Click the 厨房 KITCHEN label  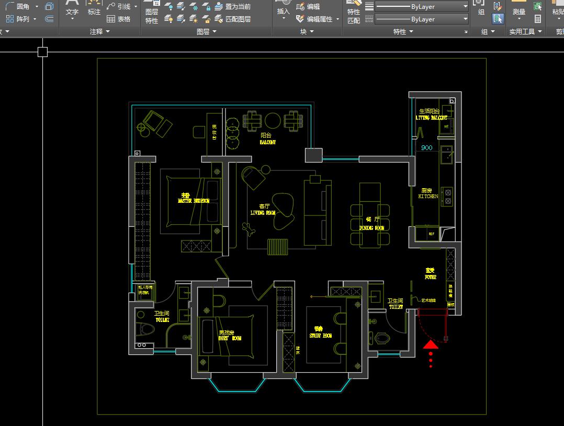[427, 193]
